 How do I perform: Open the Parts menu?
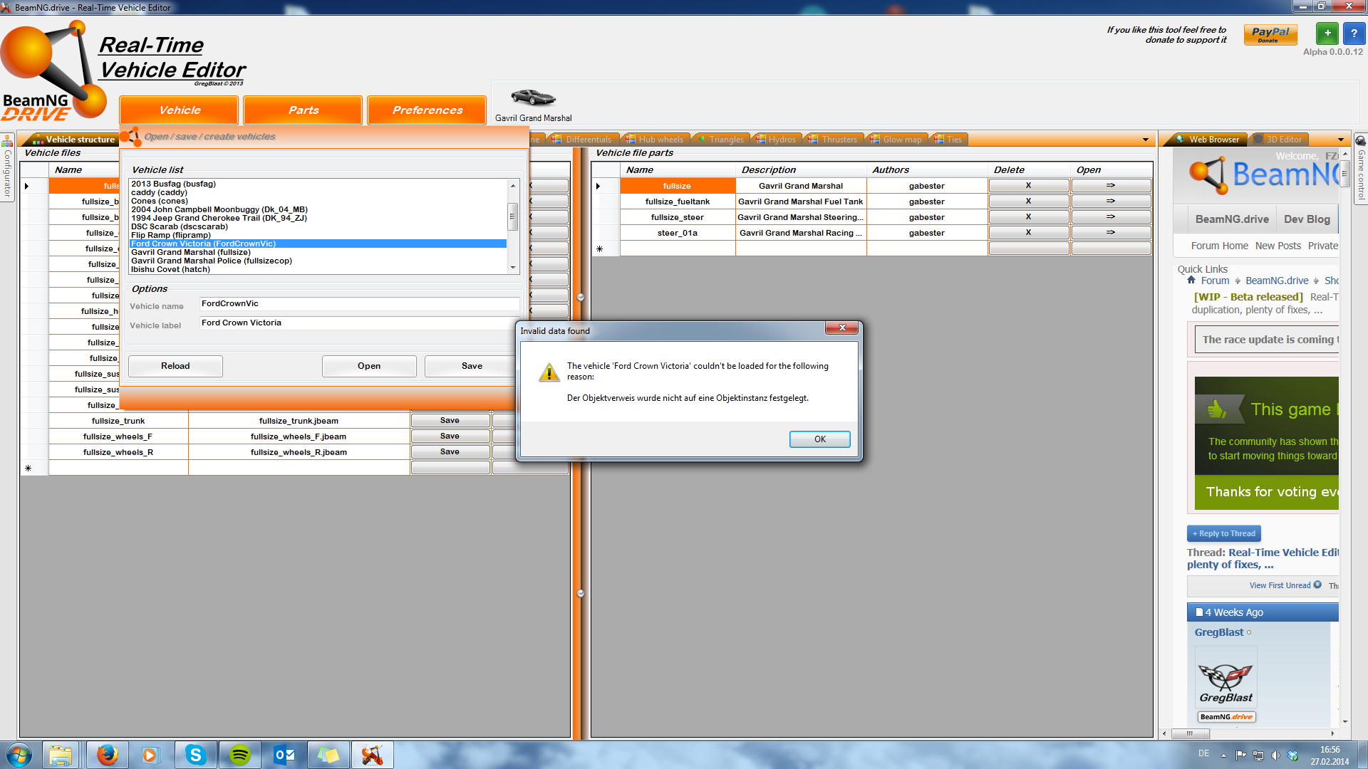tap(303, 110)
